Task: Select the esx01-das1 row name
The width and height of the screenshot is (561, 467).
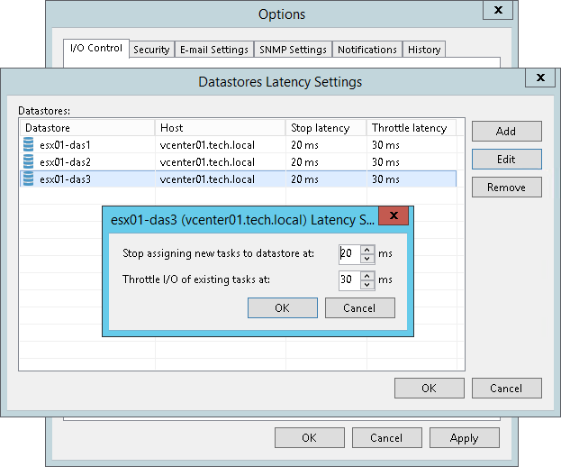Action: 65,145
